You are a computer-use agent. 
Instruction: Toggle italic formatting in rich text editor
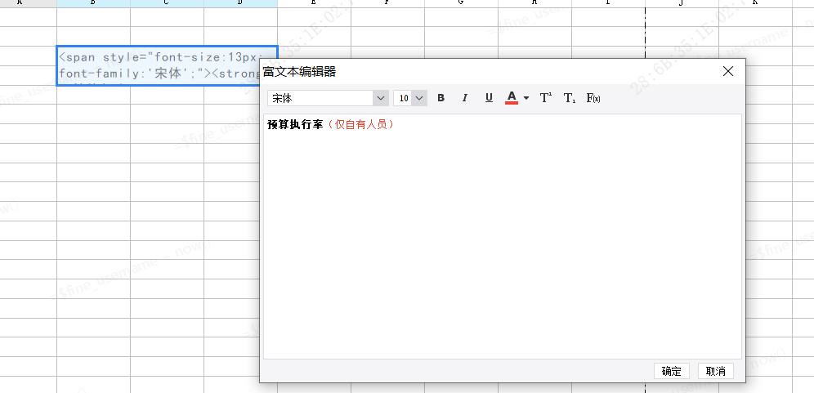point(465,97)
